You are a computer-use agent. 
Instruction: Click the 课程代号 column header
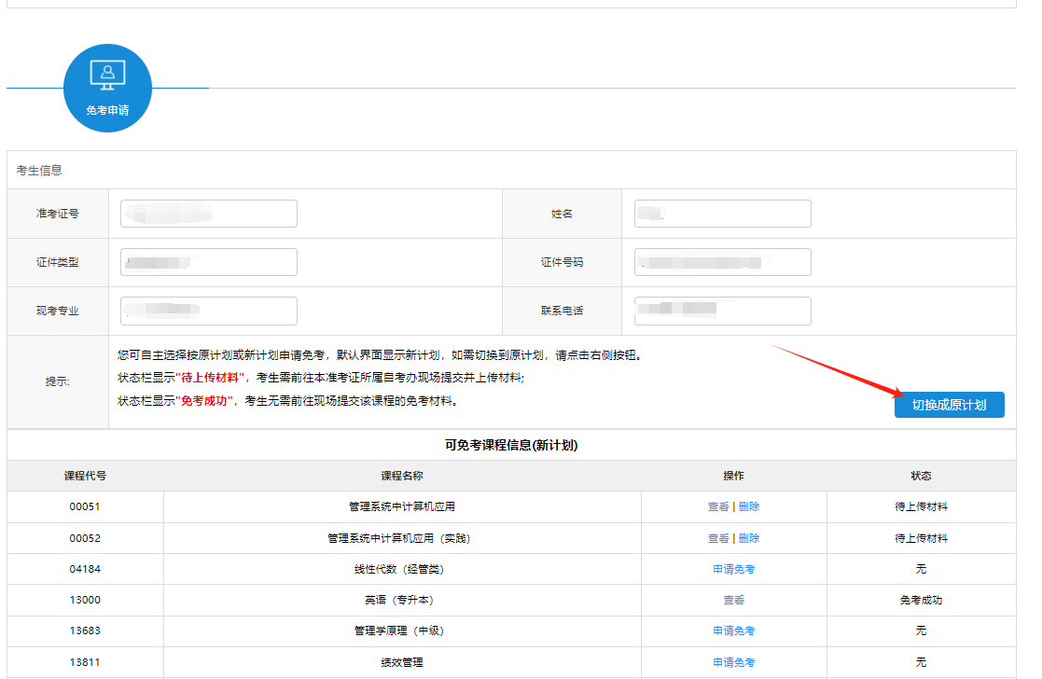click(x=85, y=476)
